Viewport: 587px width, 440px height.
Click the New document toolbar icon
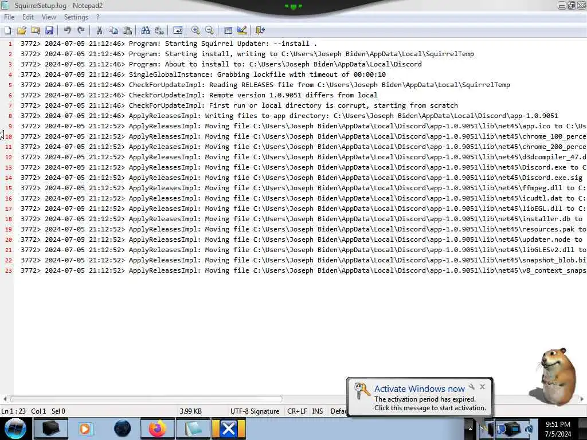[7, 31]
